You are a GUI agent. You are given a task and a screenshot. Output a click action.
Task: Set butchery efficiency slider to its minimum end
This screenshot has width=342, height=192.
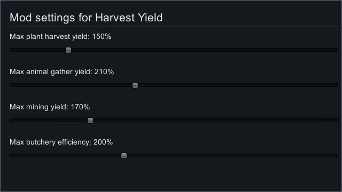[11, 156]
